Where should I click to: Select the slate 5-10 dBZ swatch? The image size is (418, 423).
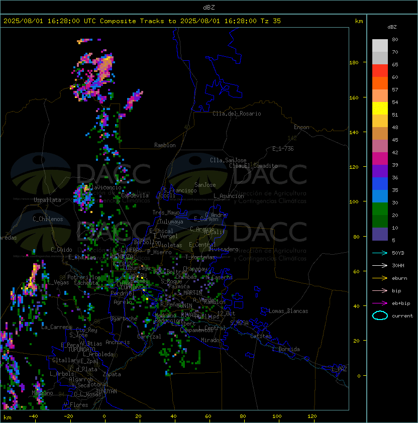point(380,234)
